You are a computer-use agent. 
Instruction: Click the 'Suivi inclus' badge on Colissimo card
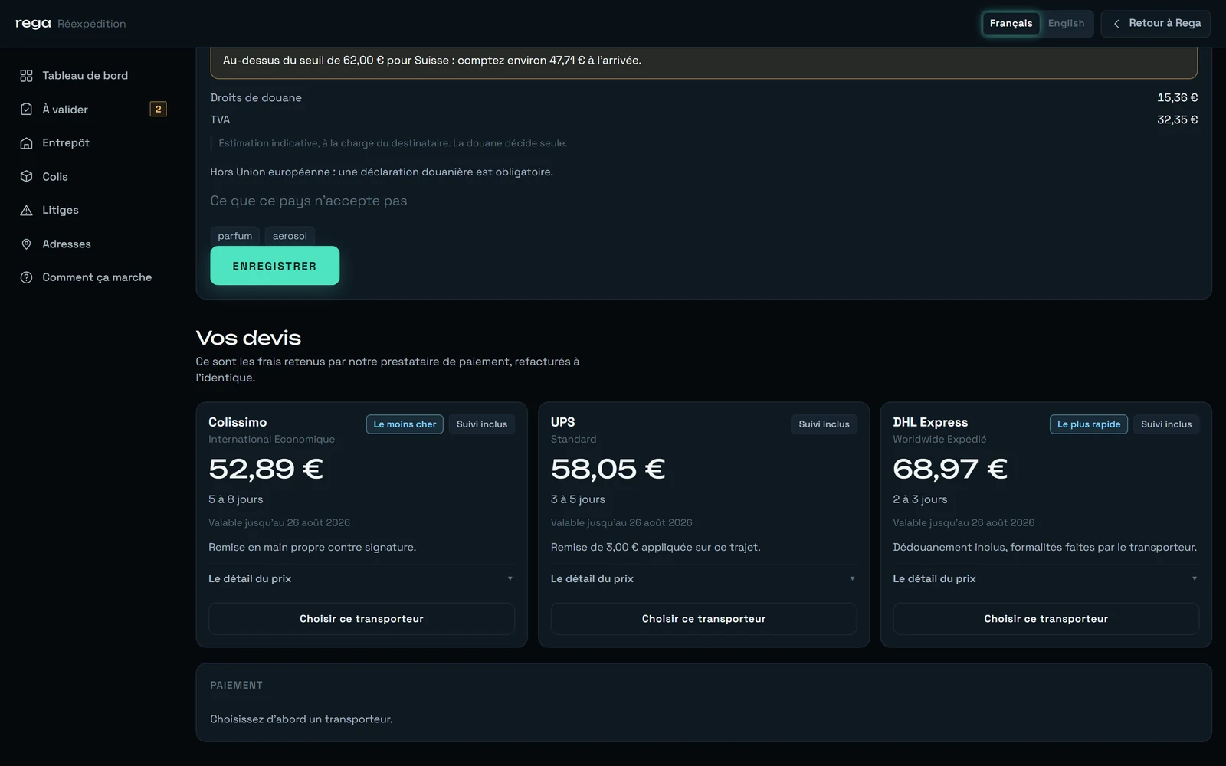(482, 424)
